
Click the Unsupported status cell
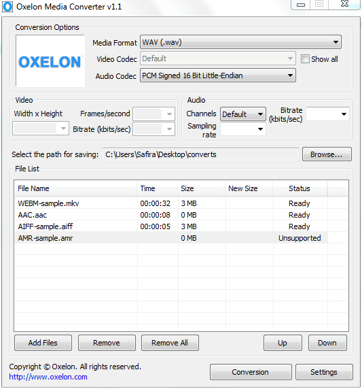pos(300,238)
